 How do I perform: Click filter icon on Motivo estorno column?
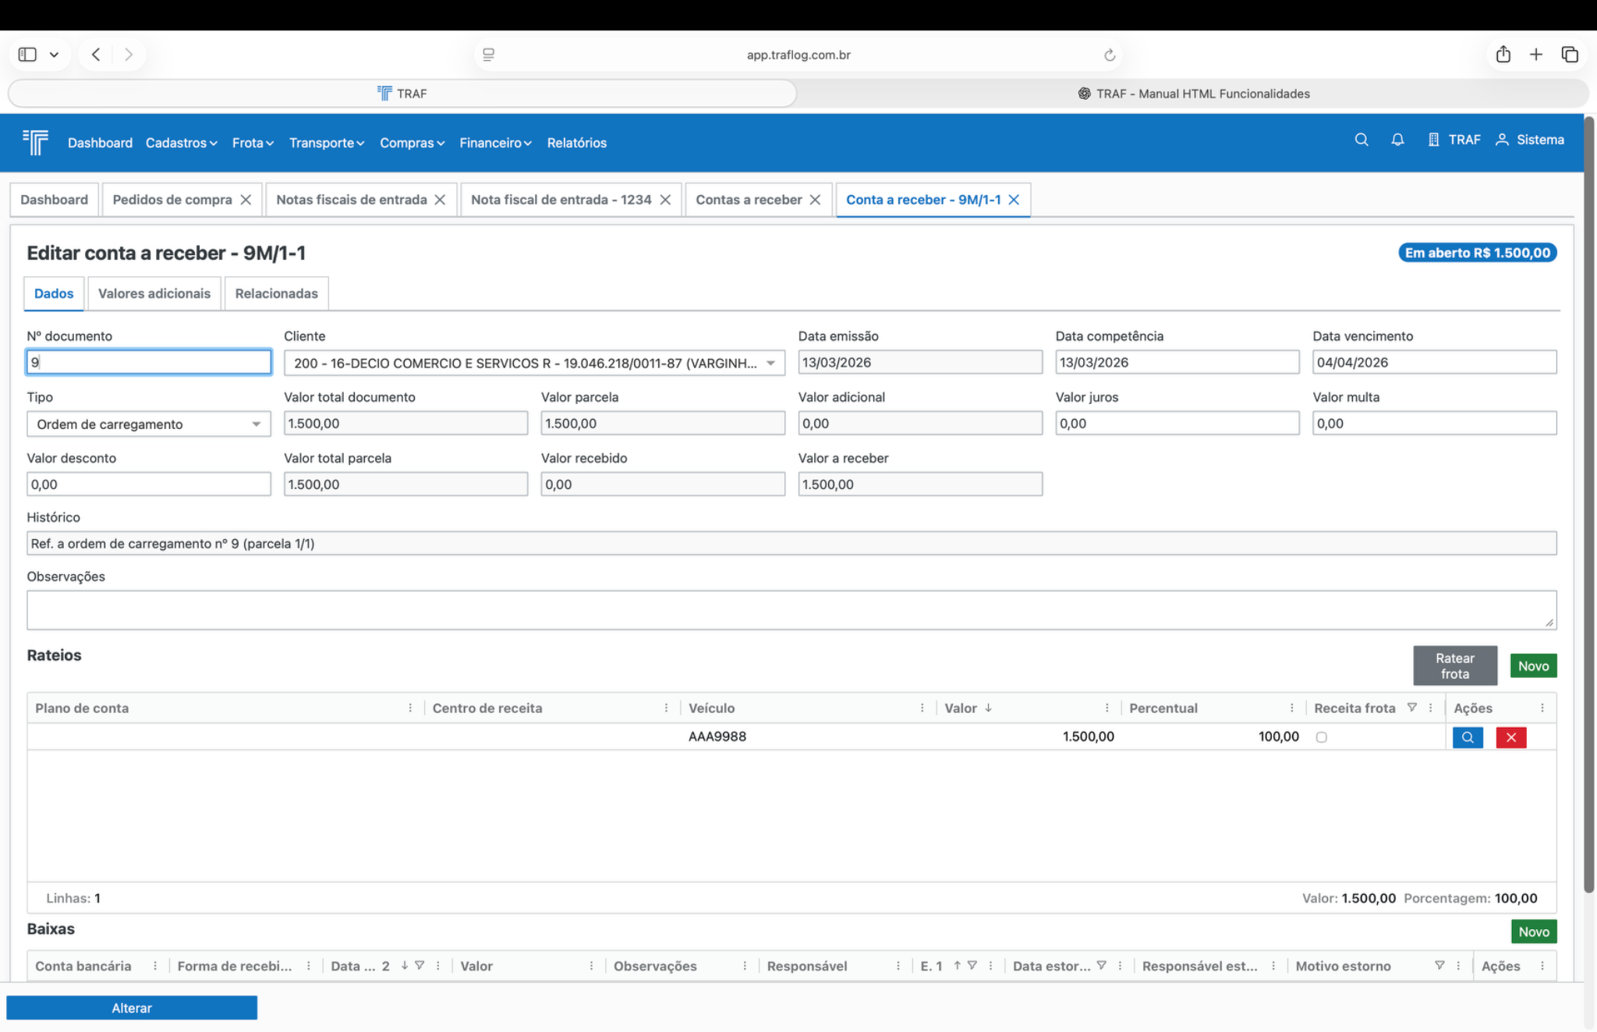[1439, 966]
